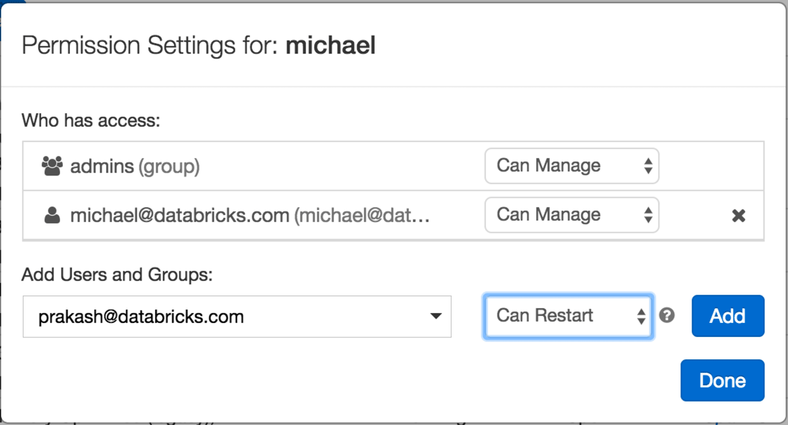The height and width of the screenshot is (425, 788).
Task: Remove michael@databricks.com using the X icon
Action: pos(739,216)
